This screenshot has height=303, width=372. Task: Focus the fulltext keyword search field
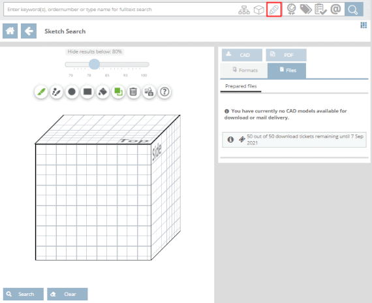[121, 10]
